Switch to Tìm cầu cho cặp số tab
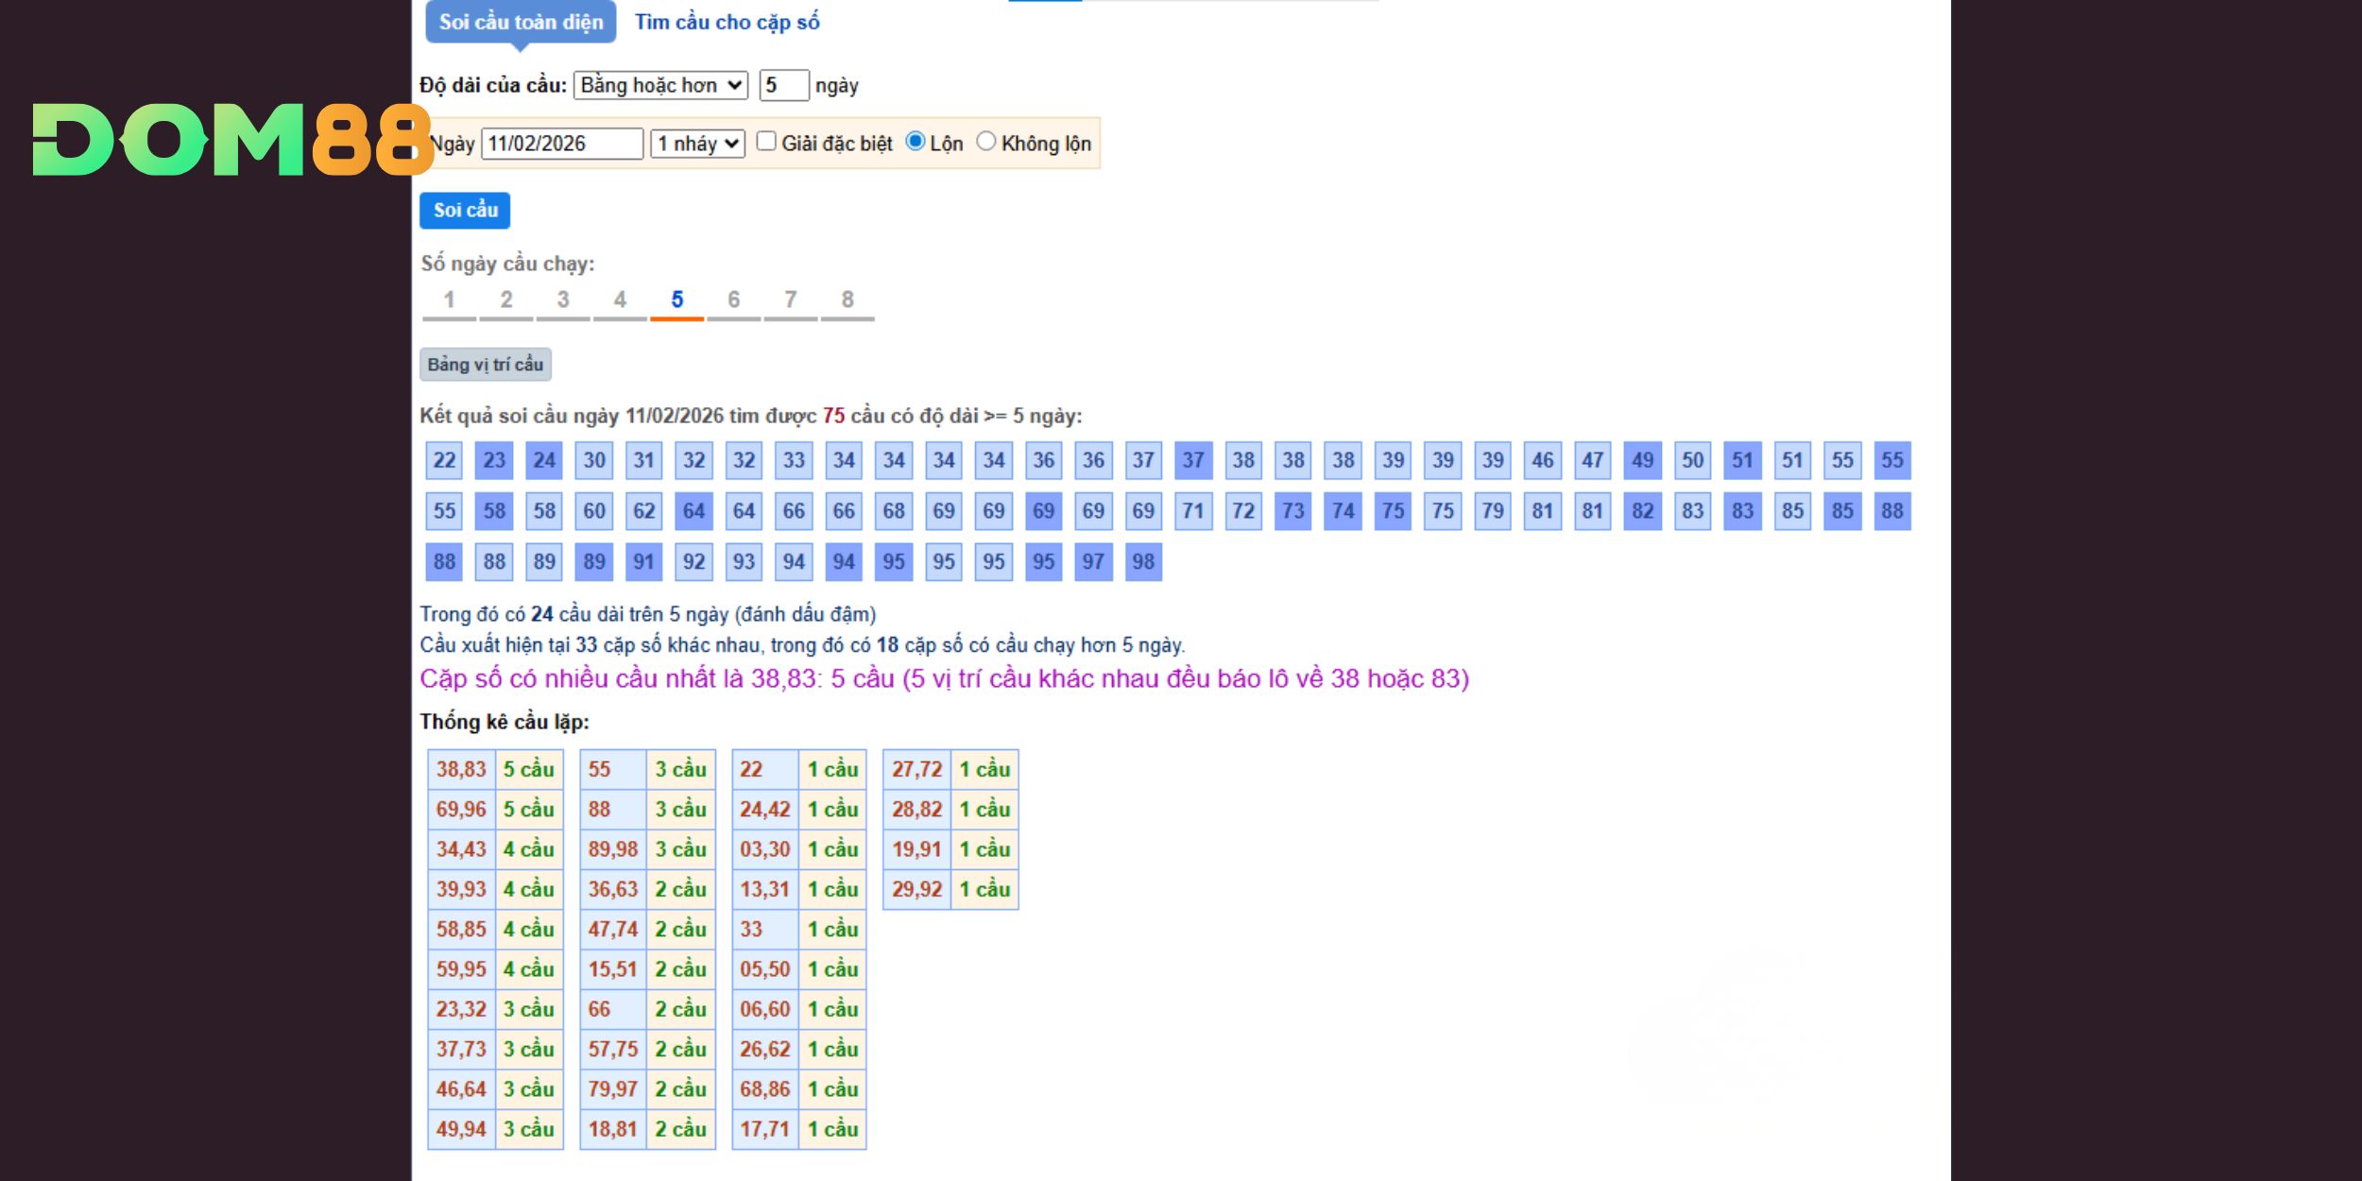 [x=727, y=22]
